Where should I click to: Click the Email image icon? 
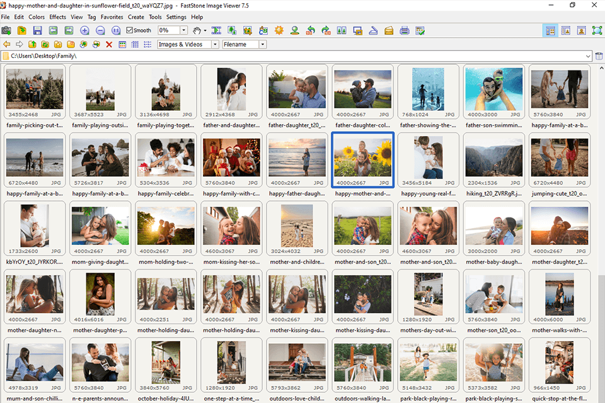tap(389, 30)
